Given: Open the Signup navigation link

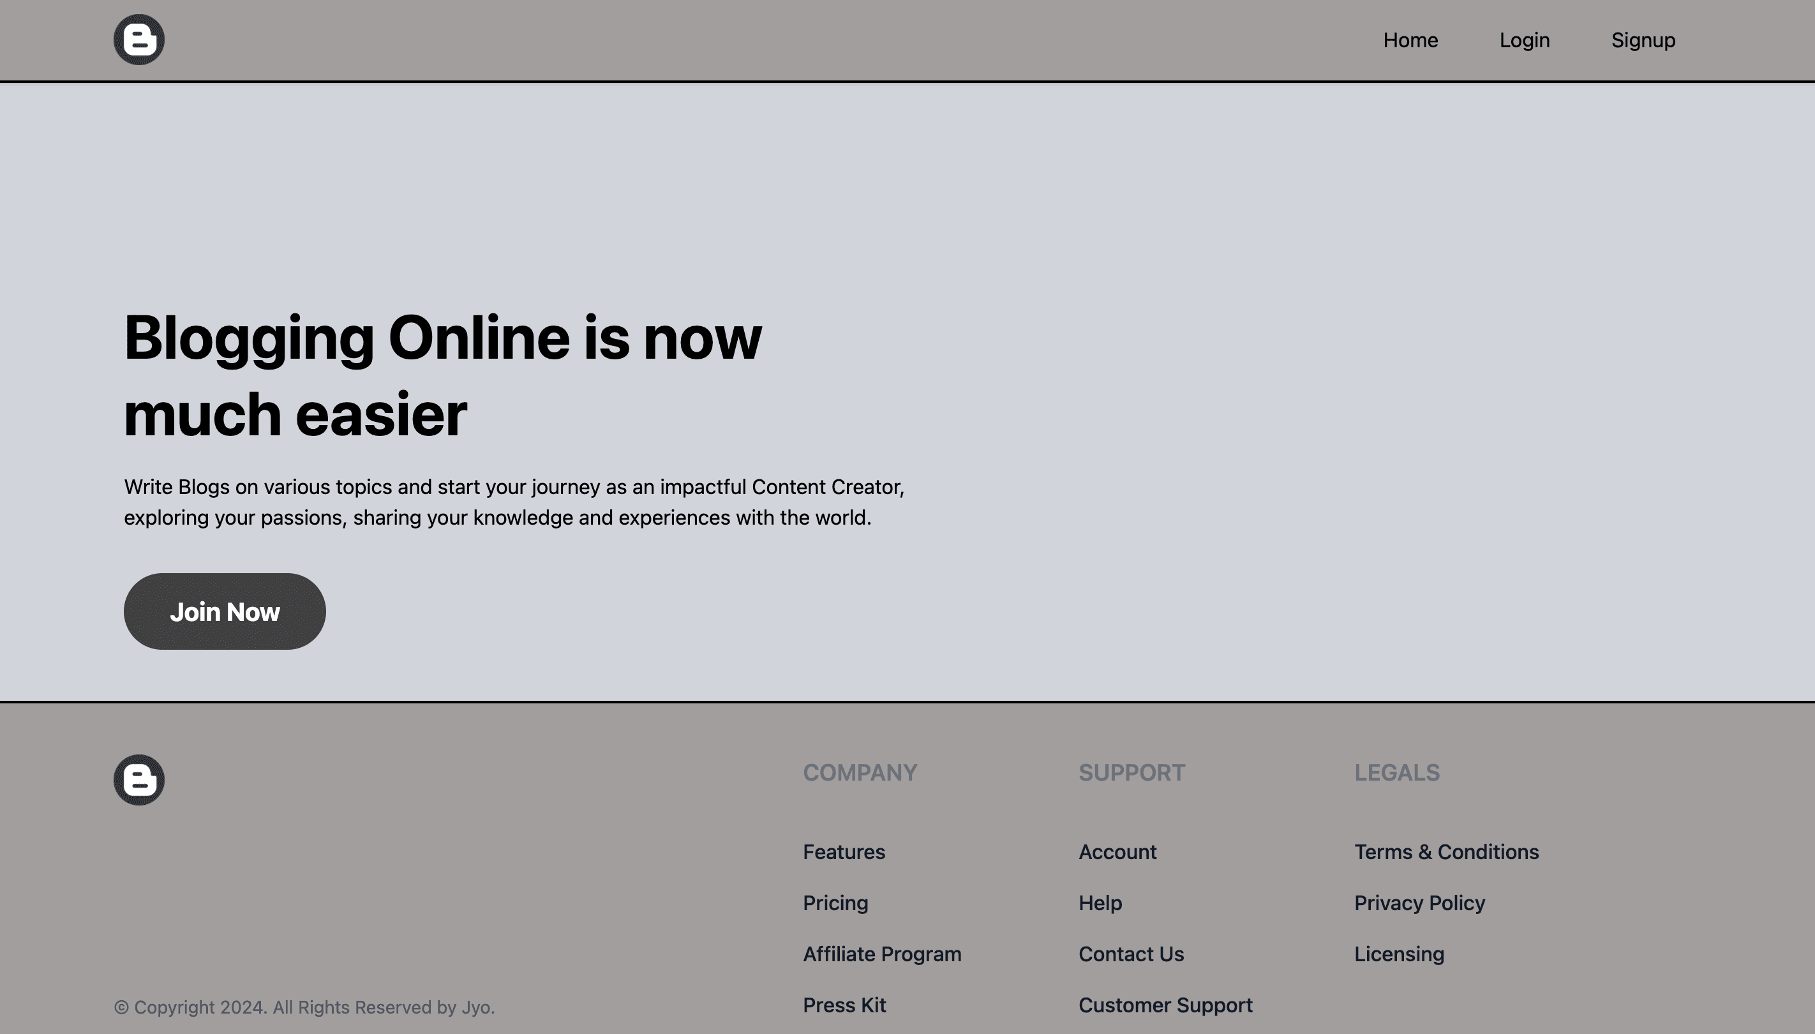Looking at the screenshot, I should tap(1643, 40).
